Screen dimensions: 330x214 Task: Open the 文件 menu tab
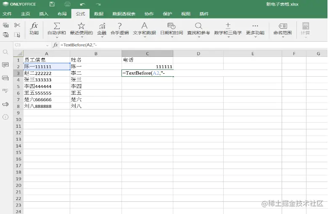tap(7, 14)
